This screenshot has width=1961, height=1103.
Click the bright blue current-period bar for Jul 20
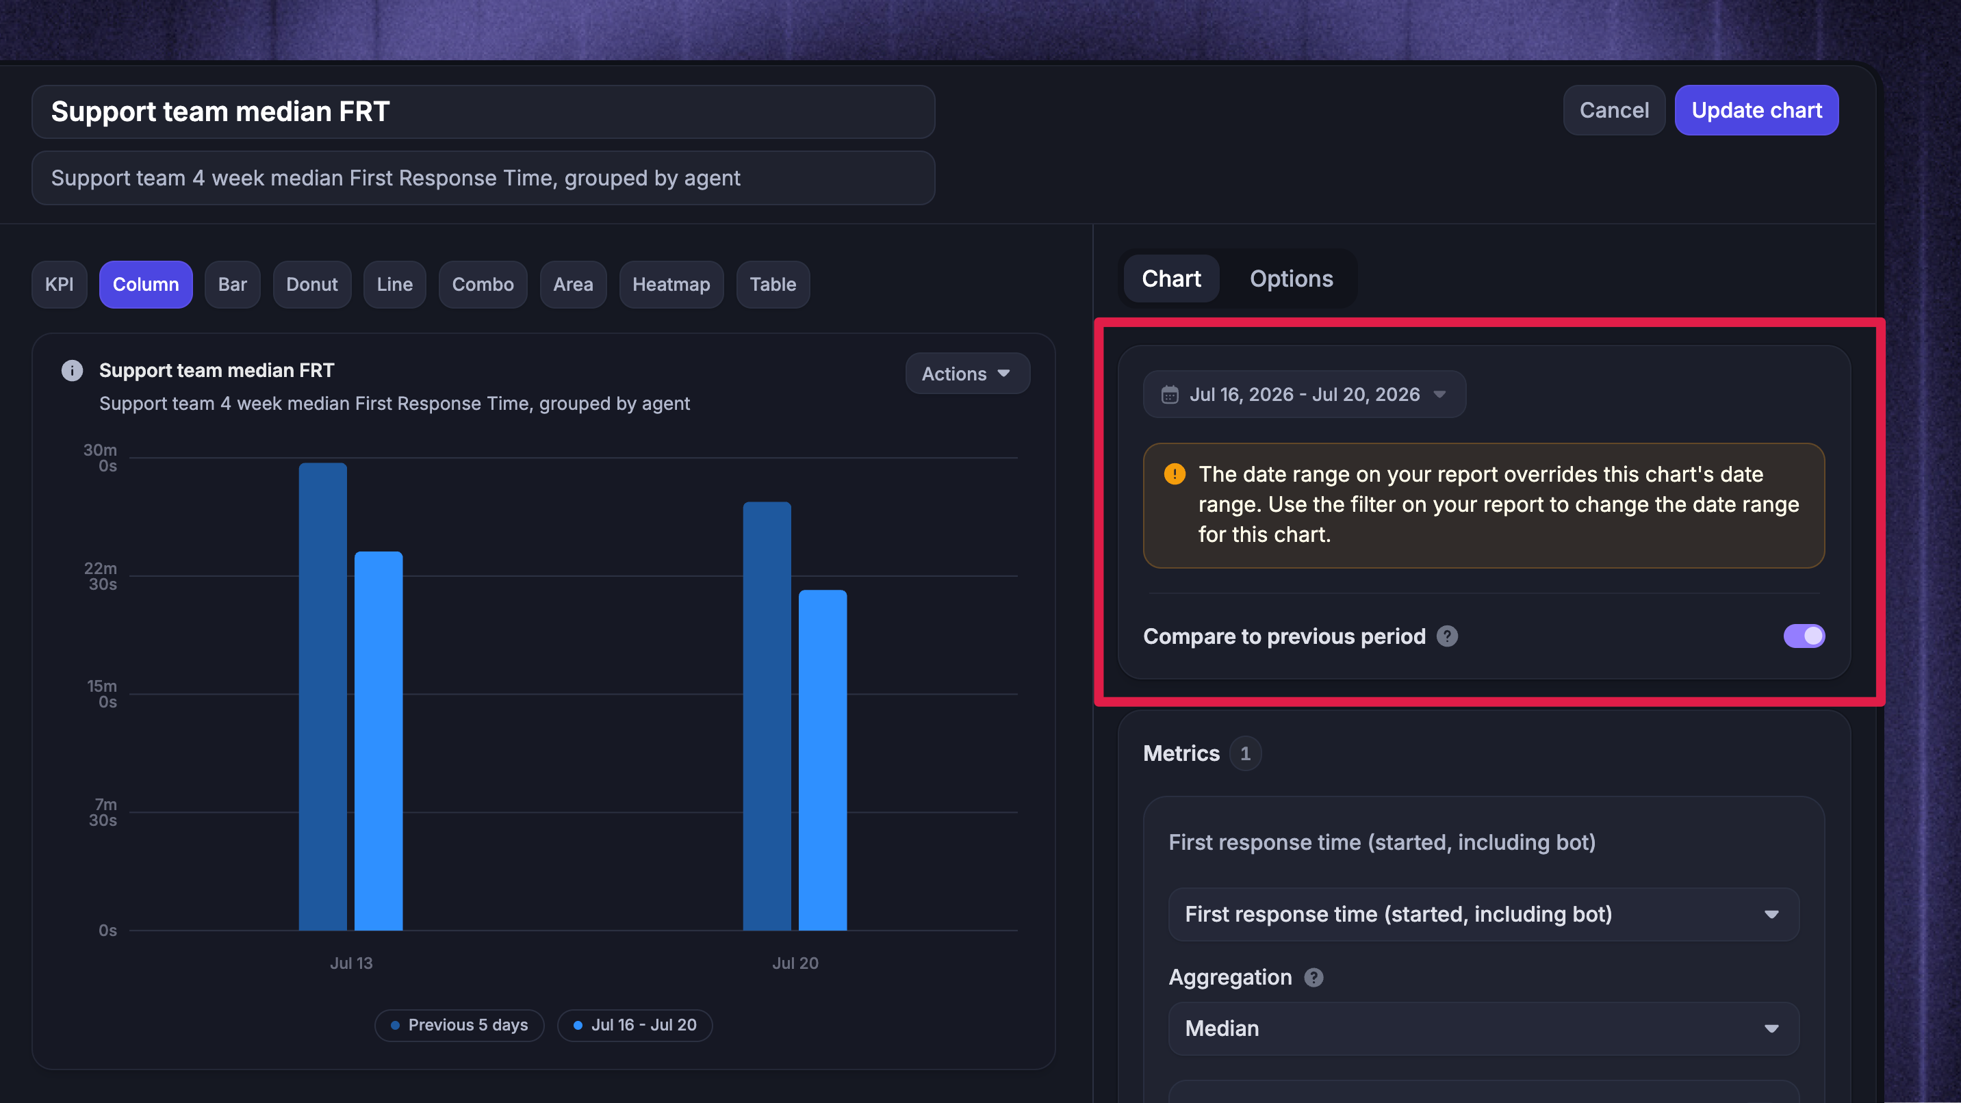822,760
